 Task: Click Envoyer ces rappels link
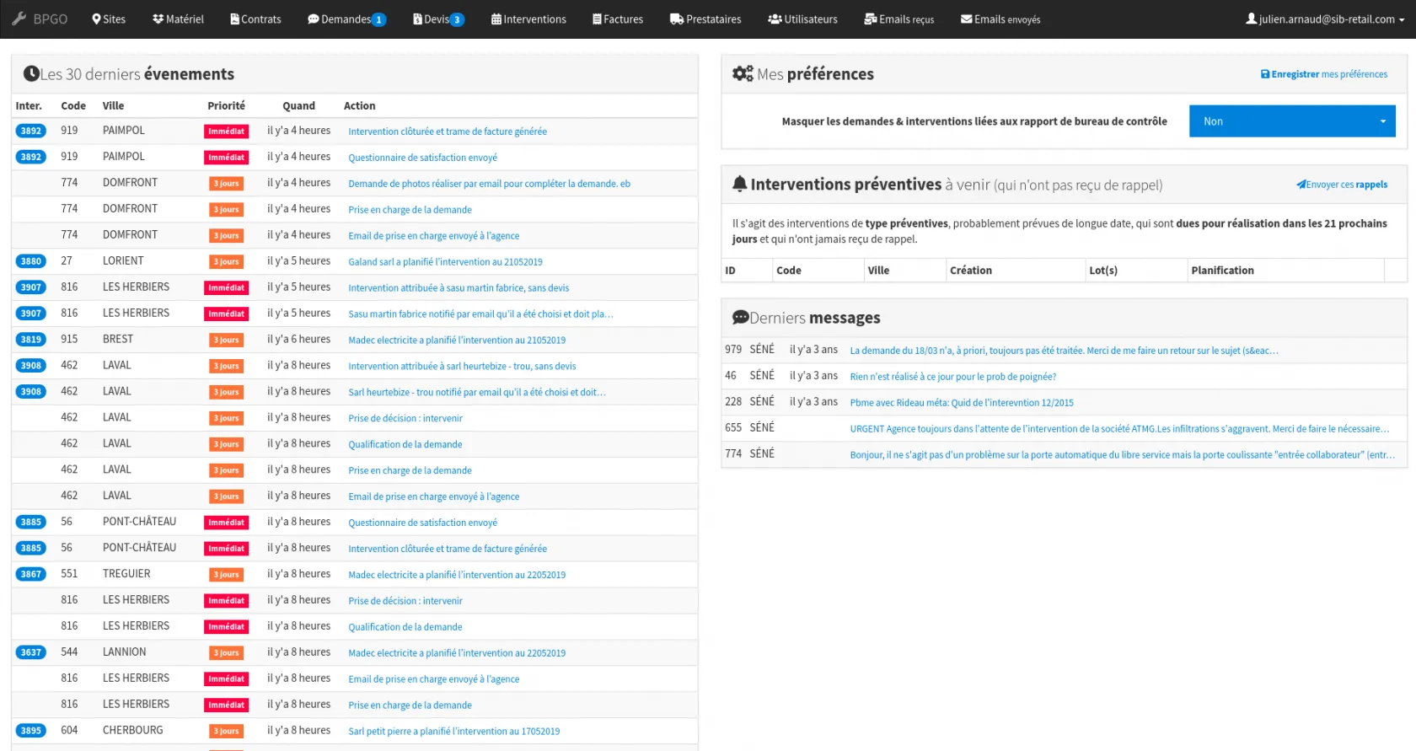(x=1342, y=185)
